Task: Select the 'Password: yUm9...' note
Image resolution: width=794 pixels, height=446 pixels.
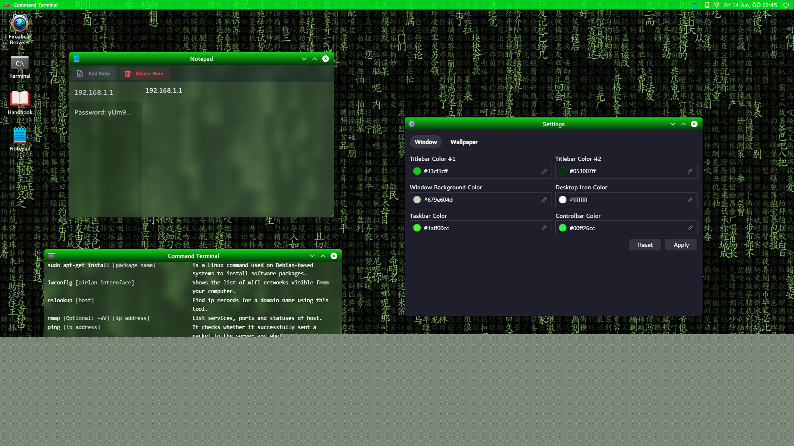Action: coord(103,112)
